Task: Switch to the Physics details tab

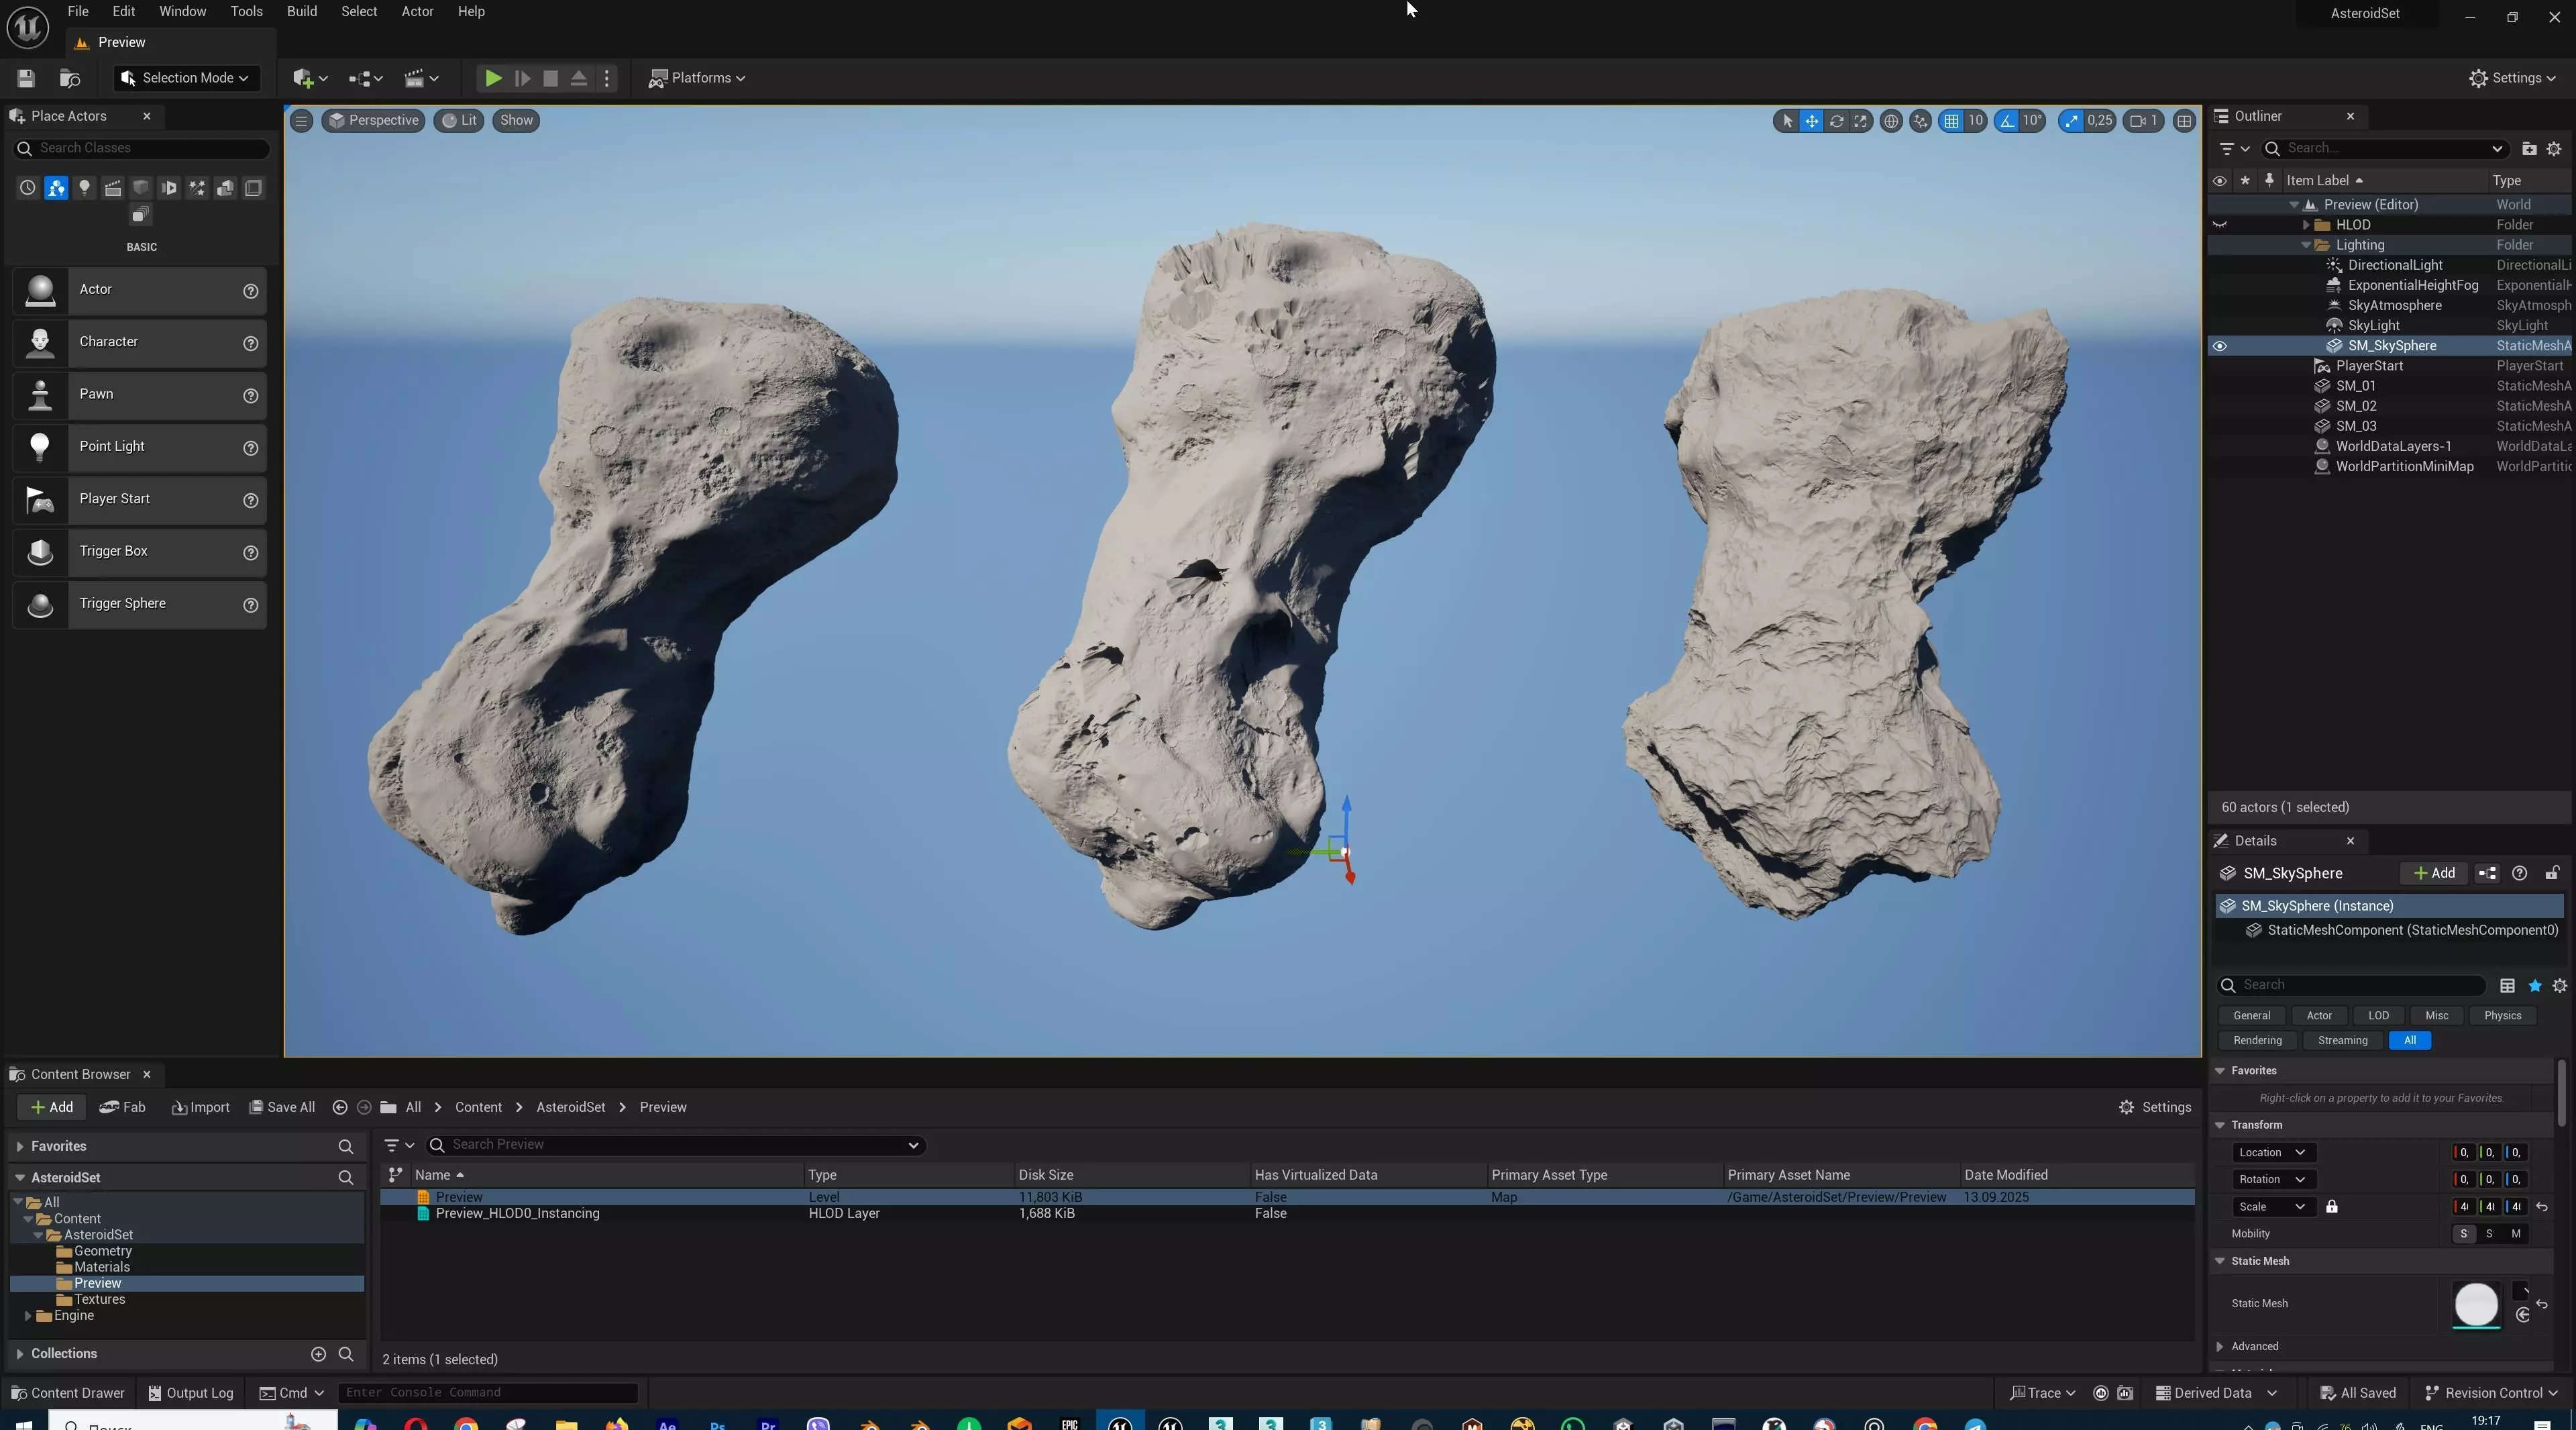Action: (x=2502, y=1016)
